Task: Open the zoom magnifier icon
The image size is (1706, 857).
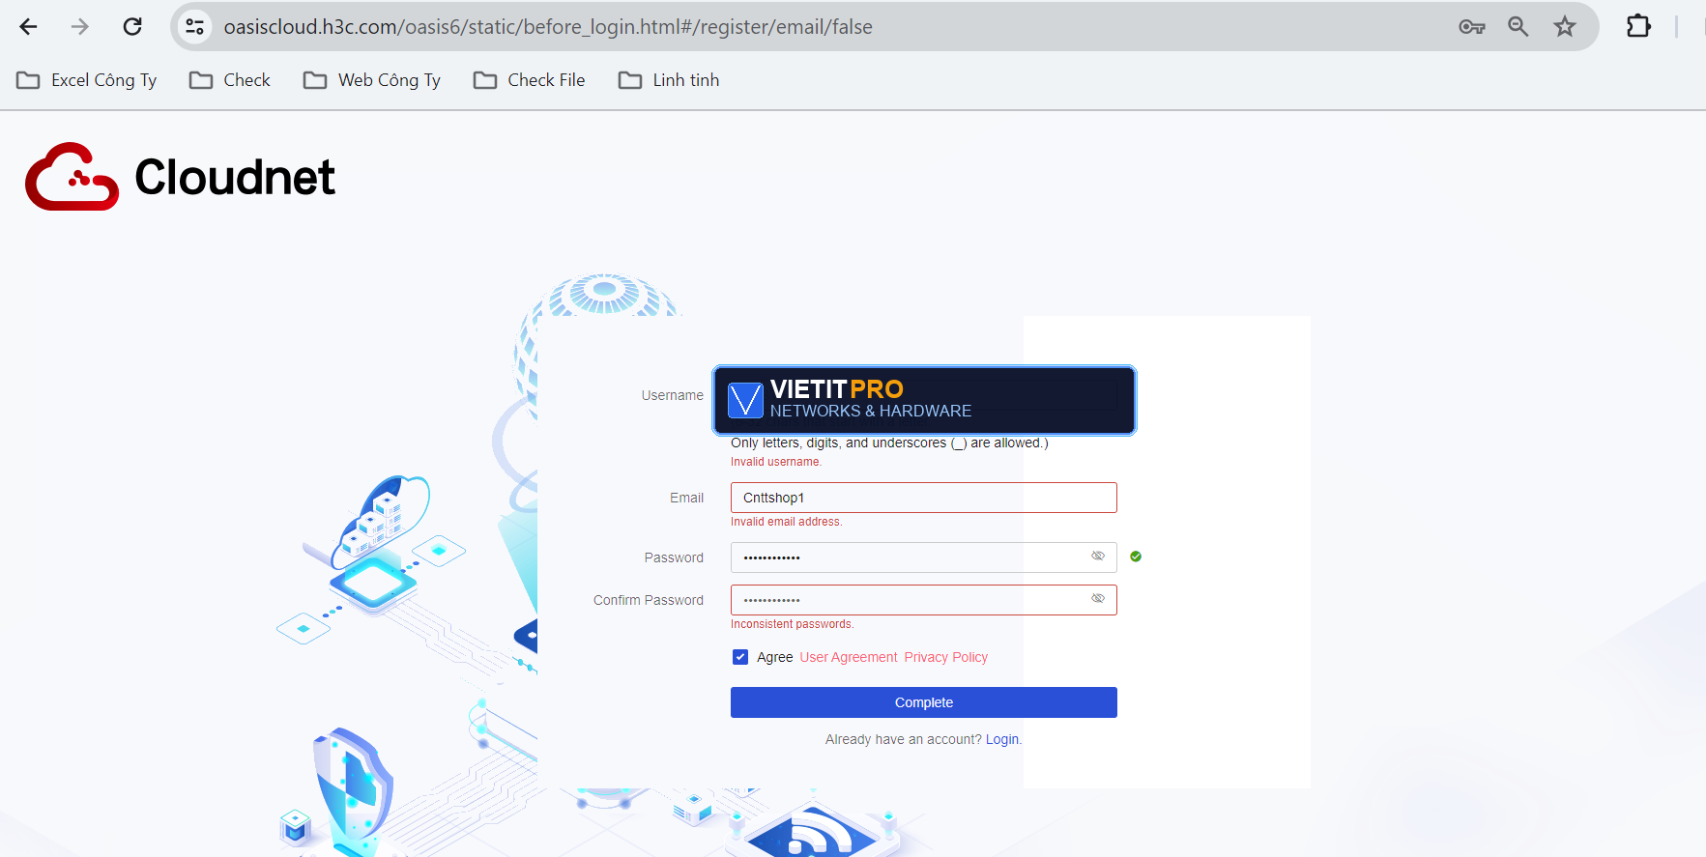Action: click(1518, 27)
